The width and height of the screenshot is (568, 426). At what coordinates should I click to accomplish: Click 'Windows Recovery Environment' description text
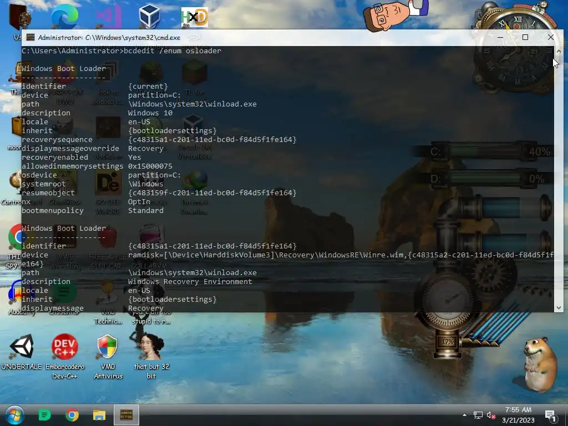click(190, 281)
